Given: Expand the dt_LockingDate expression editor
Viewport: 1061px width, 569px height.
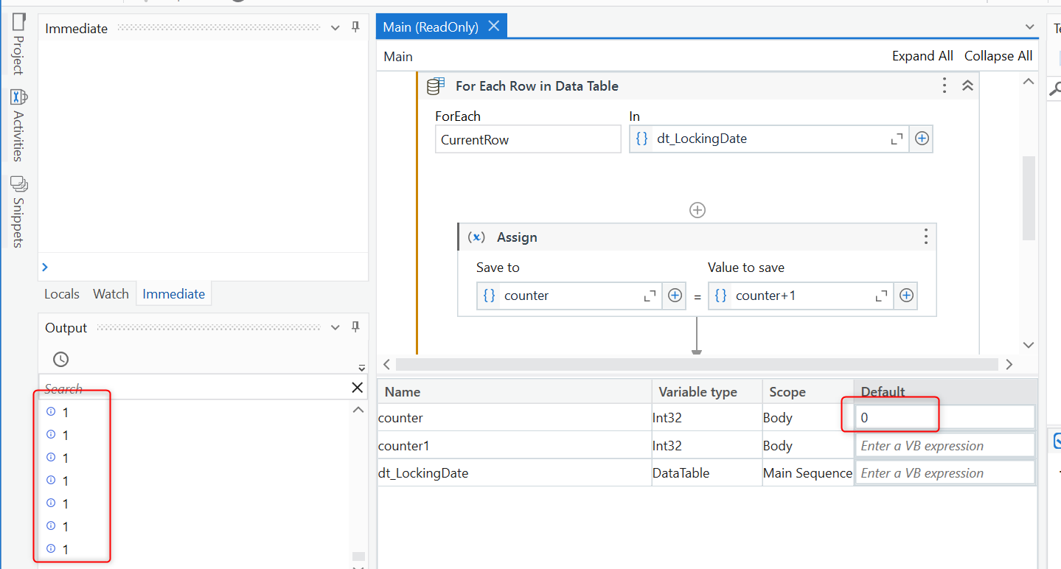Looking at the screenshot, I should pos(897,139).
